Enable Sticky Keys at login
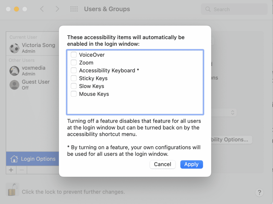Image resolution: width=273 pixels, height=204 pixels. [74, 78]
